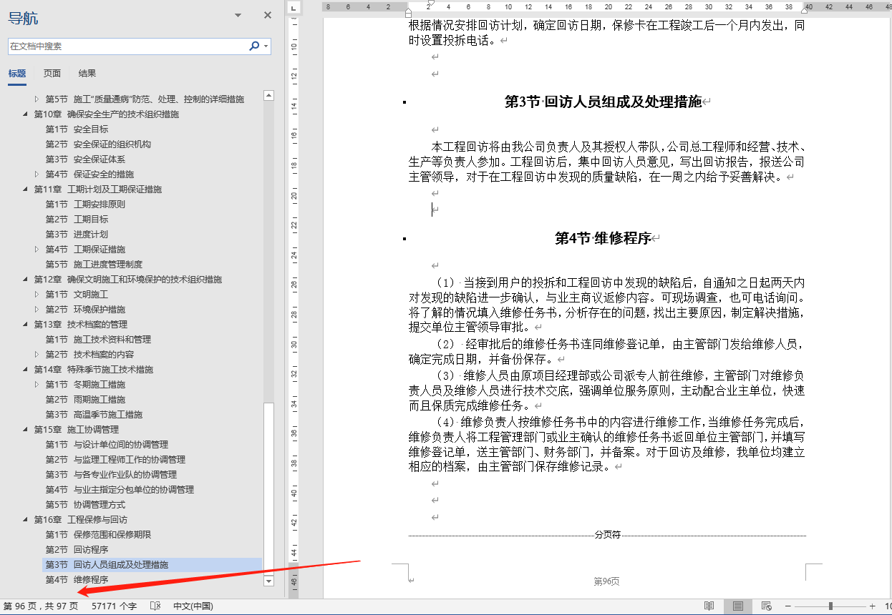892x615 pixels.
Task: Open Web Layout view from status bar
Action: point(767,604)
